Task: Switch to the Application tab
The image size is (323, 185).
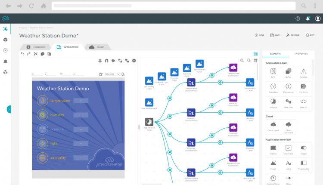Action: [68, 47]
